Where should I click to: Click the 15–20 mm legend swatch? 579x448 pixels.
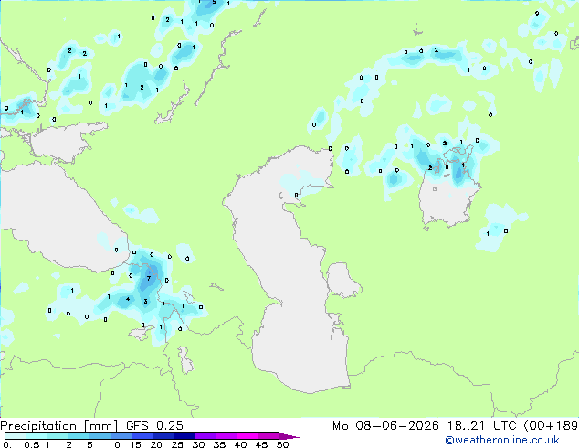point(142,436)
